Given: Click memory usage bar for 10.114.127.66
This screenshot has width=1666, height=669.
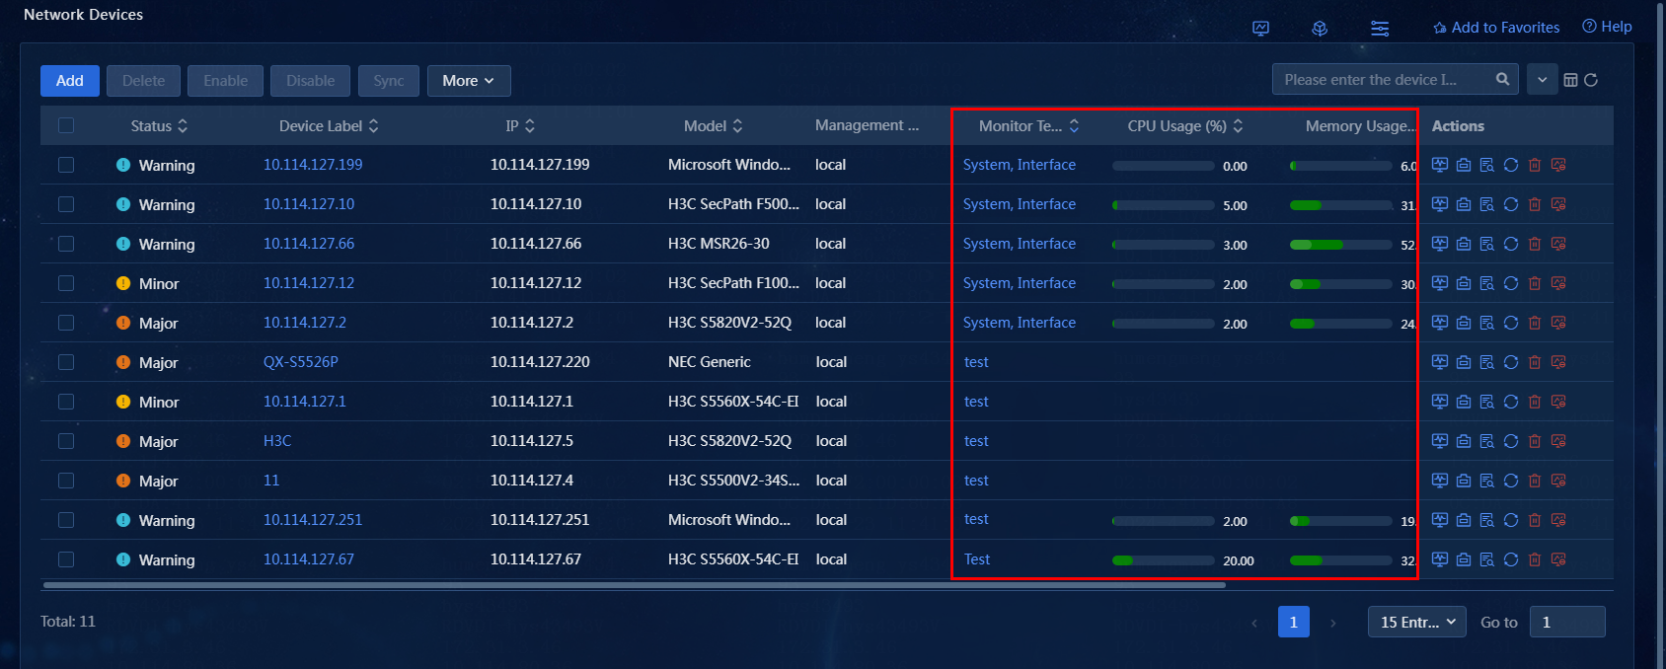Looking at the screenshot, I should [1340, 245].
